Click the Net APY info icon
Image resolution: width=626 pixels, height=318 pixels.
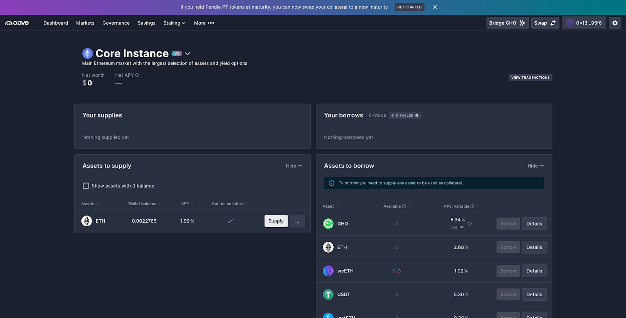coord(137,75)
